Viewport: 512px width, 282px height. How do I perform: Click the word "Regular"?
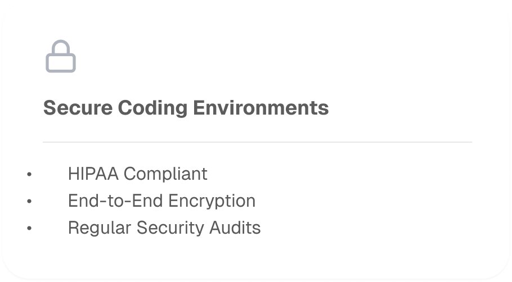pyautogui.click(x=93, y=228)
